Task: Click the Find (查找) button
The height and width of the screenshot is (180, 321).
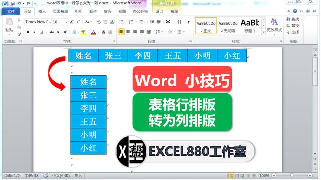Action: click(294, 19)
